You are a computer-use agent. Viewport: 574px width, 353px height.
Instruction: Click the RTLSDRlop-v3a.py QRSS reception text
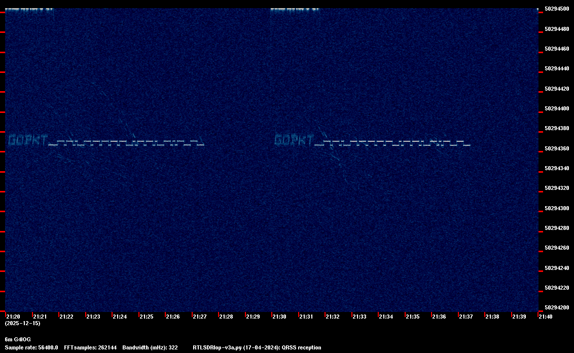(257, 347)
